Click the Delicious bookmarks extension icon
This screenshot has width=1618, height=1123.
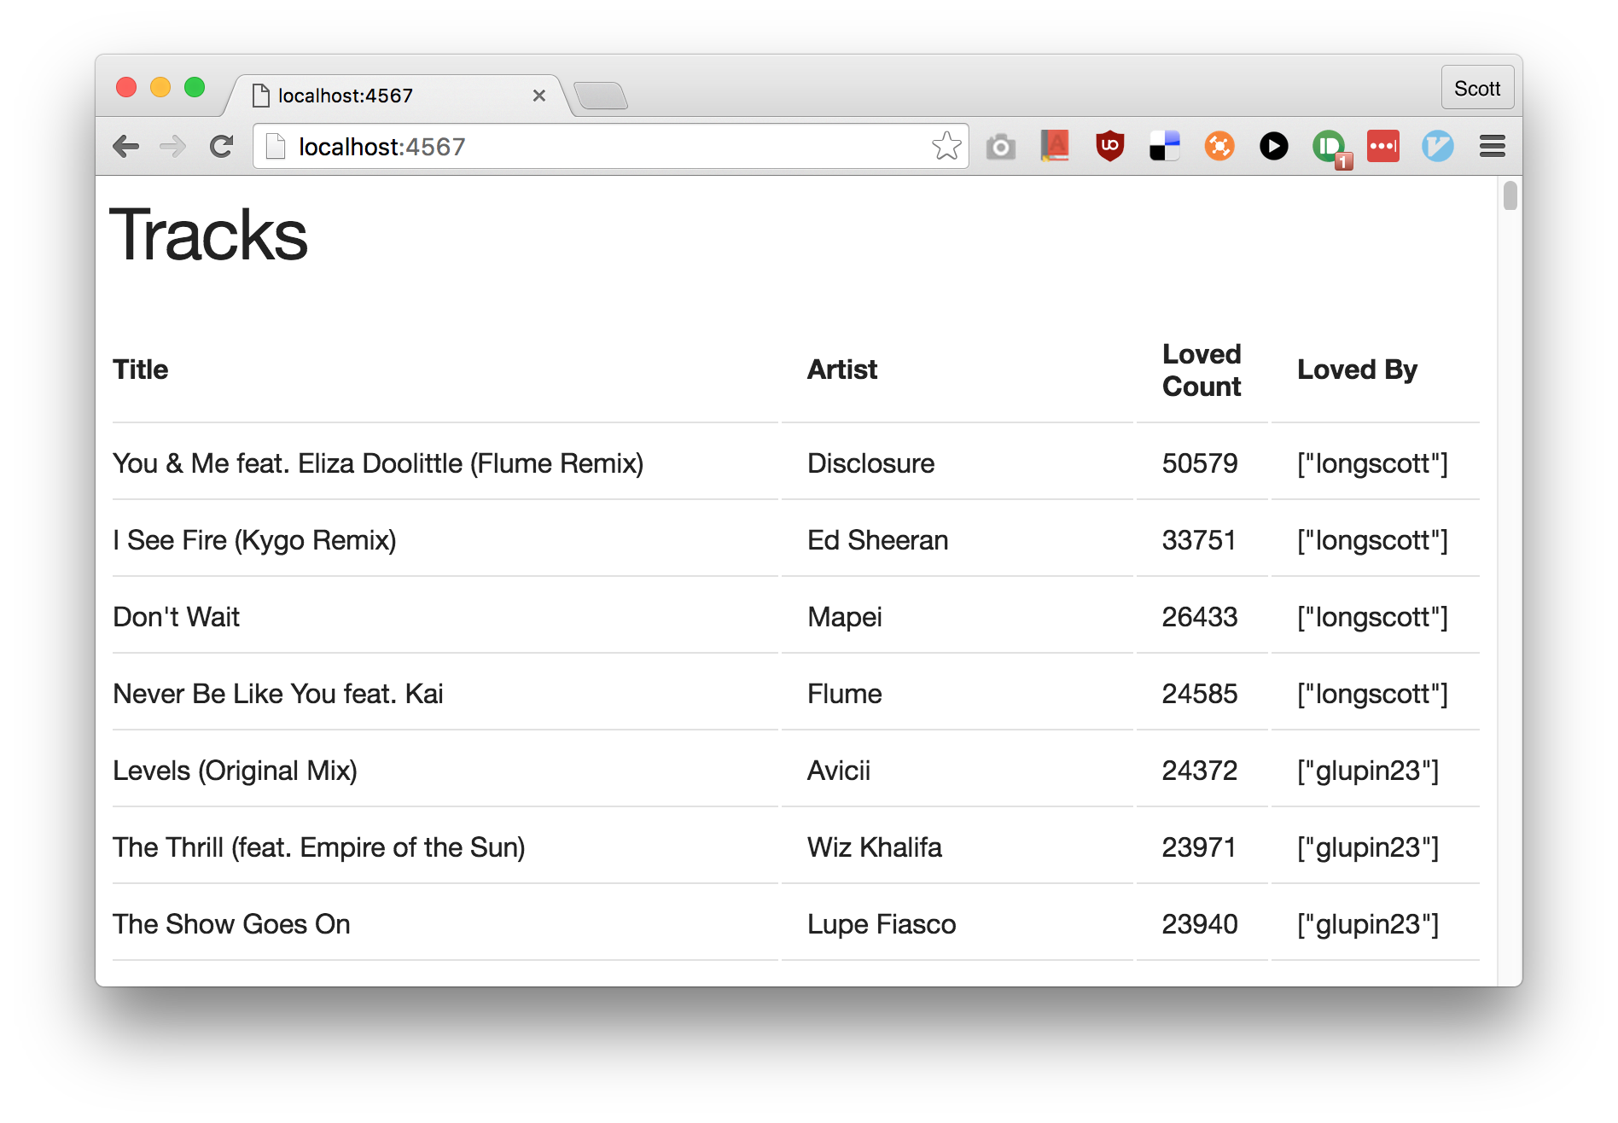(1164, 146)
